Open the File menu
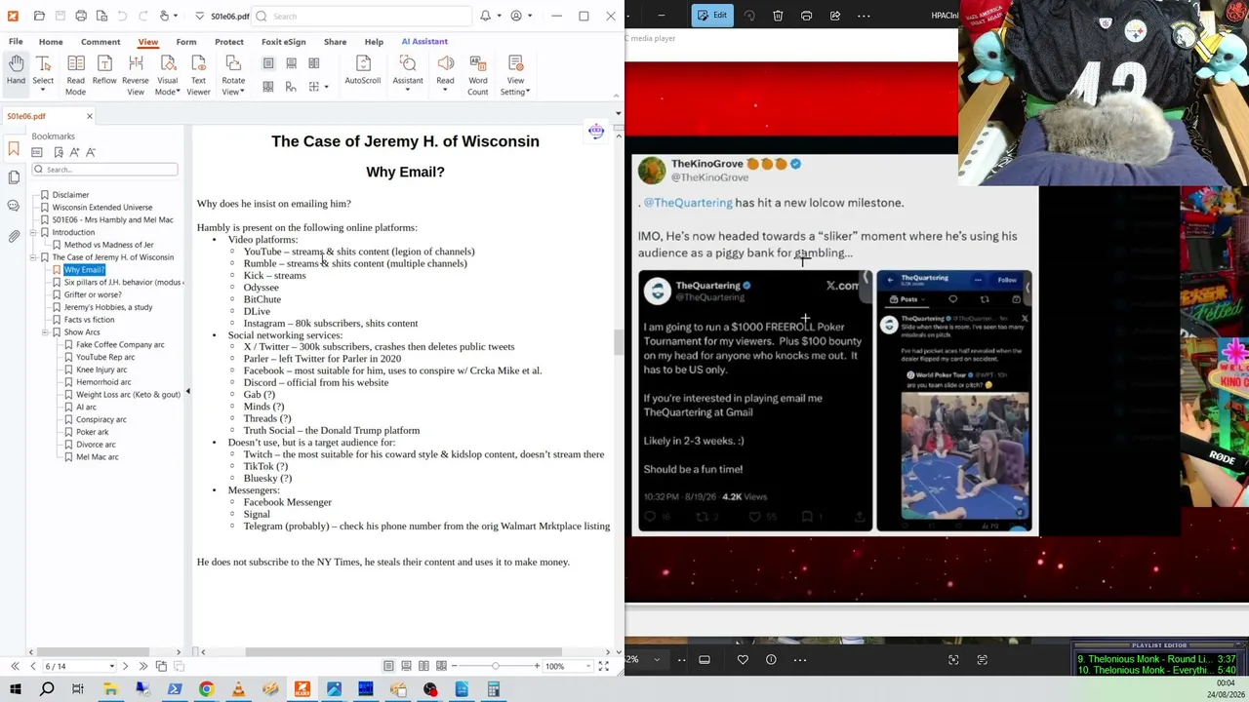Image resolution: width=1249 pixels, height=702 pixels. point(16,42)
